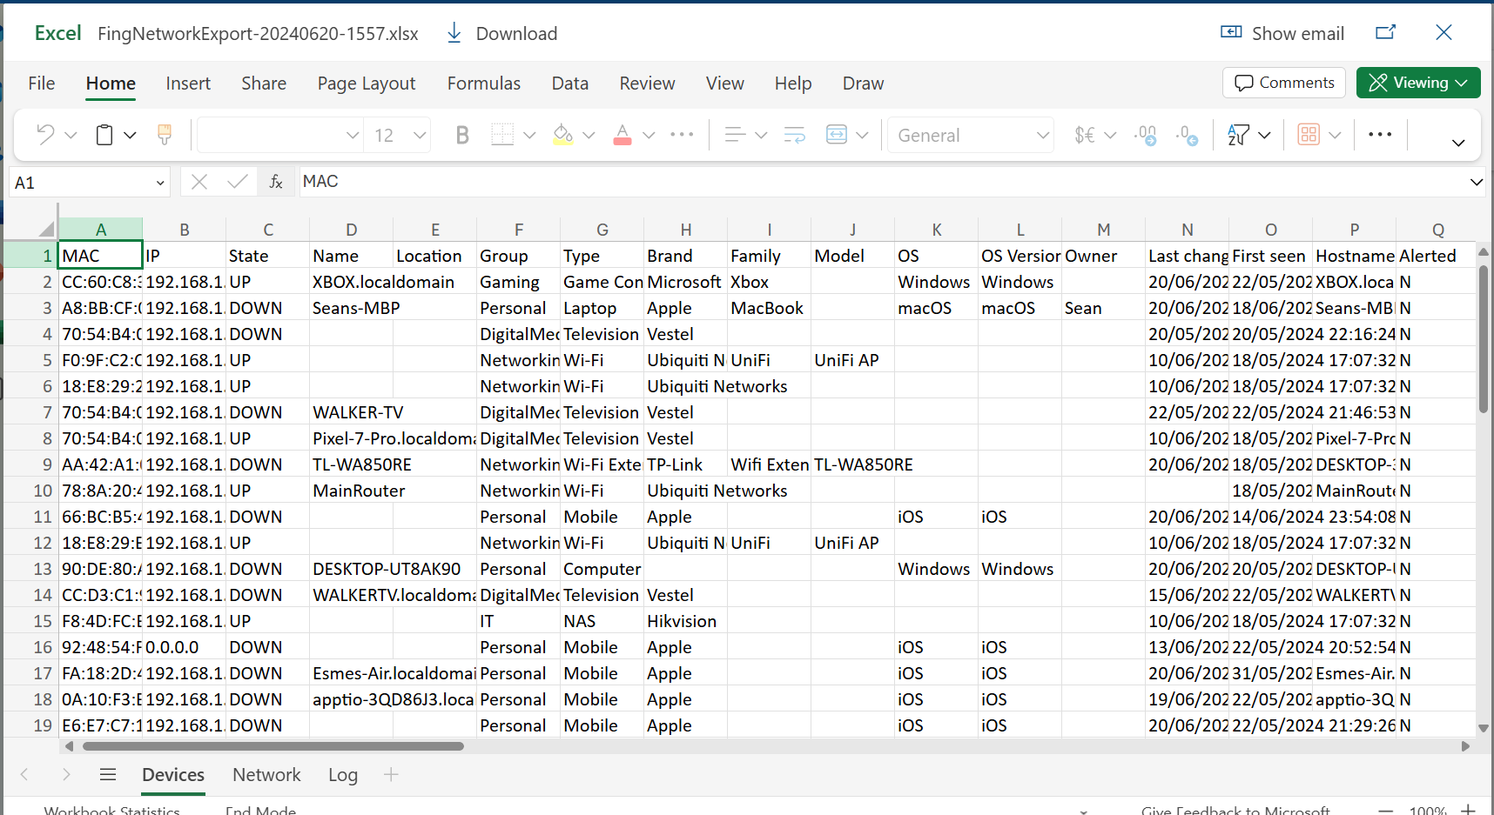
Task: Click Workbook Statistics in the status bar
Action: (111, 810)
